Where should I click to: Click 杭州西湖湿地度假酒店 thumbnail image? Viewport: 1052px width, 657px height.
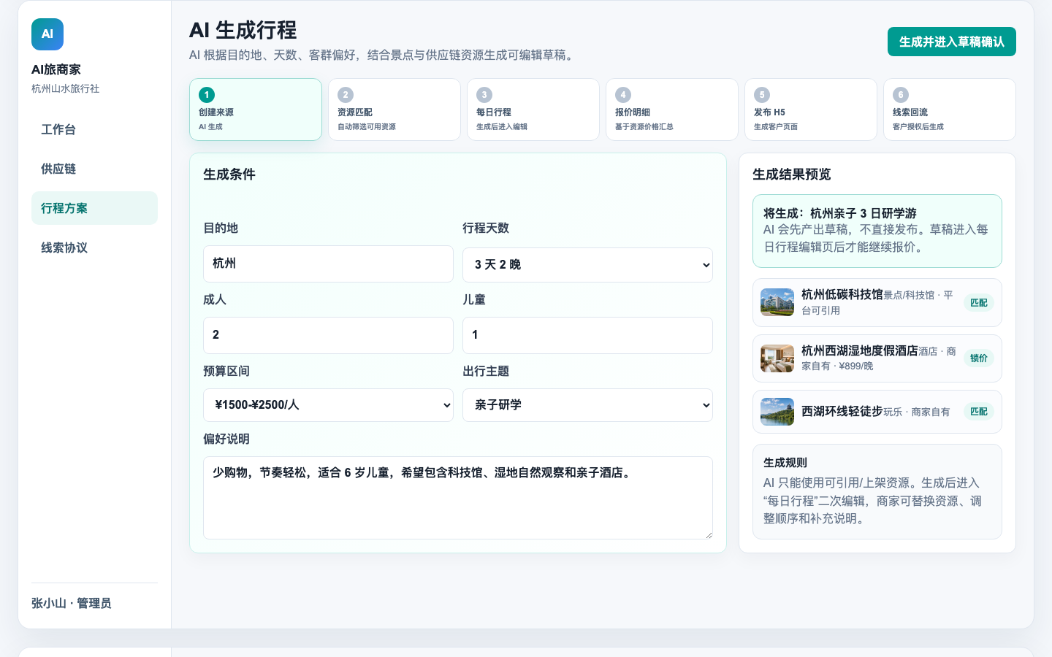pyautogui.click(x=777, y=358)
